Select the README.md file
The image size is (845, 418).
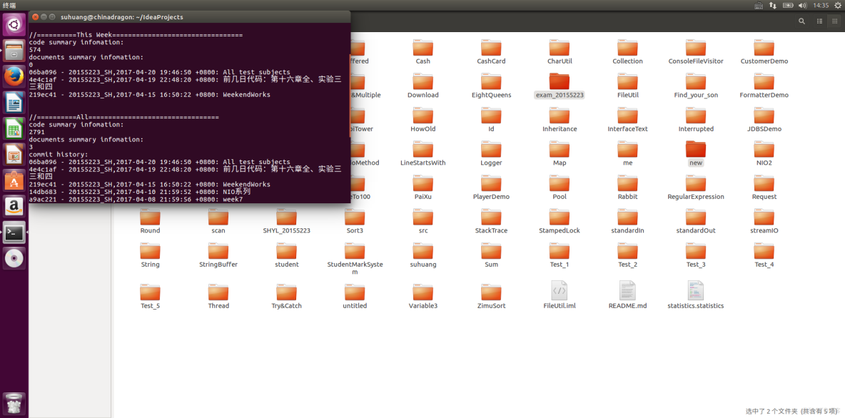(628, 295)
